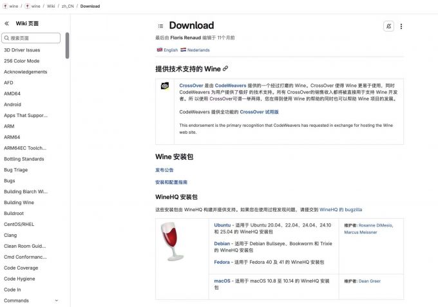The width and height of the screenshot is (438, 307).
Task: Open 发布公告 release announcement link
Action: coord(164,170)
